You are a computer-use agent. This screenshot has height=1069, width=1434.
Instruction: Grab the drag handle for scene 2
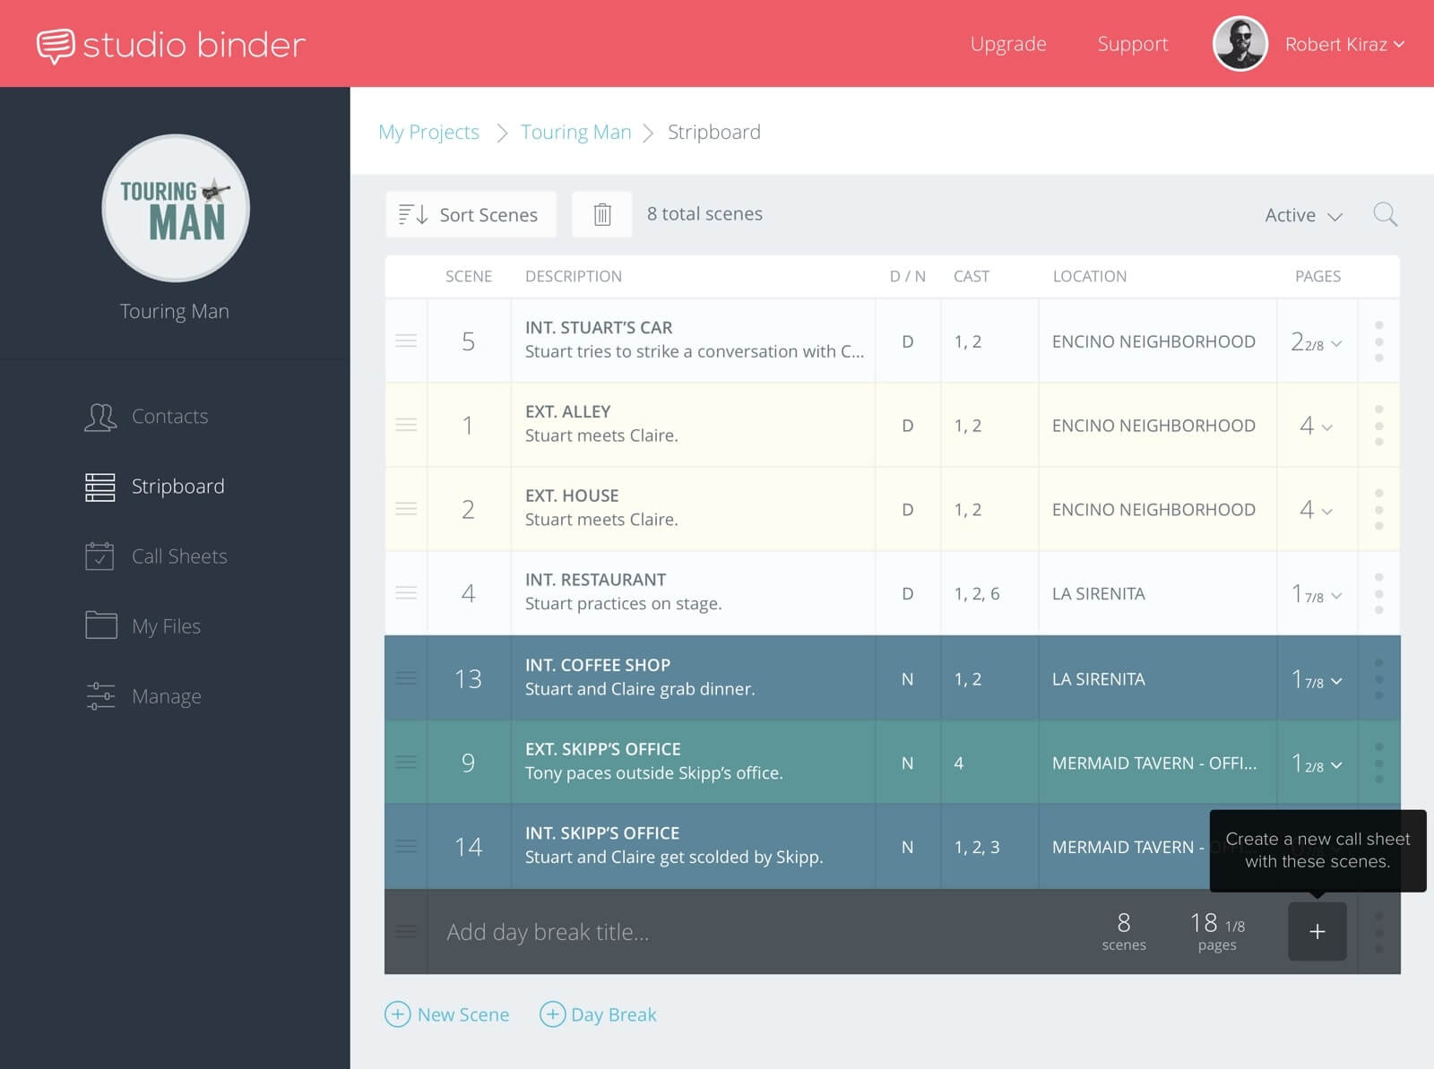point(406,509)
